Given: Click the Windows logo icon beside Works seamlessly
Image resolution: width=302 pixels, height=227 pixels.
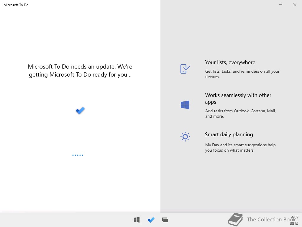Looking at the screenshot, I should tap(185, 105).
